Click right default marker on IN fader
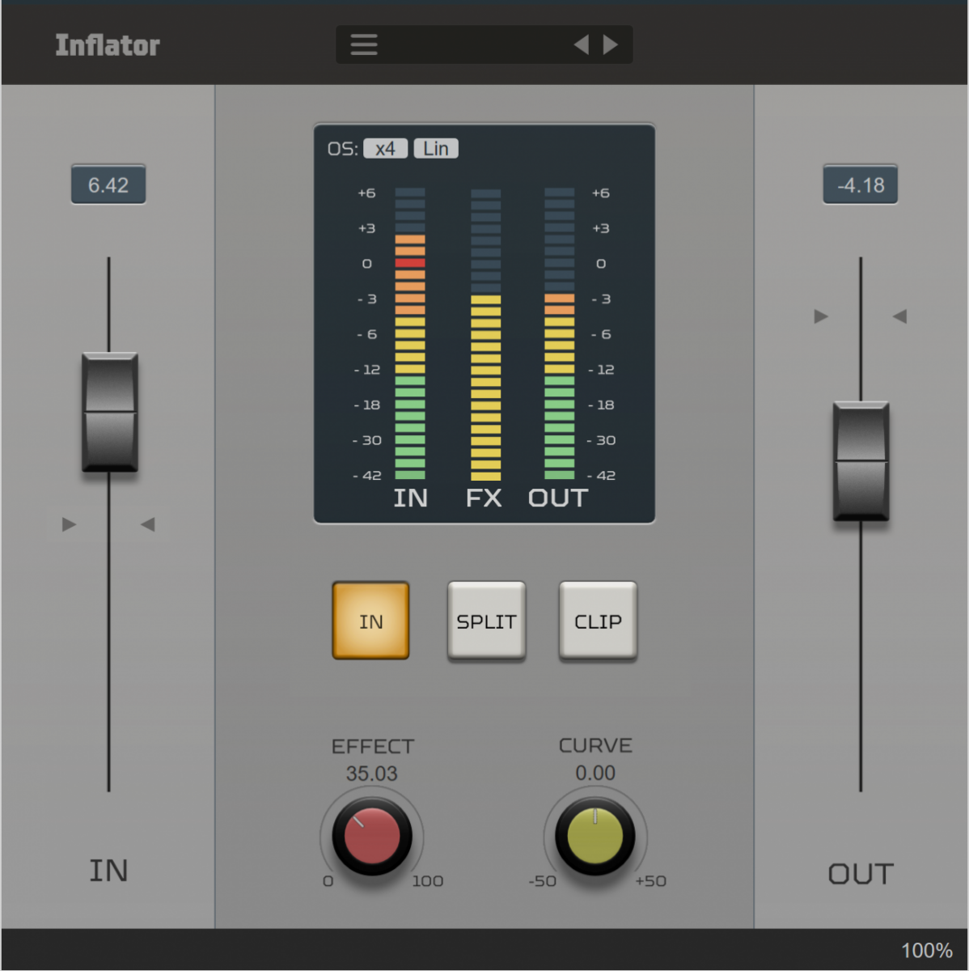 (147, 524)
